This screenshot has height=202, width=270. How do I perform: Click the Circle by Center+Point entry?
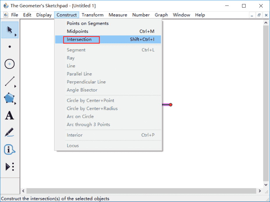point(108,100)
